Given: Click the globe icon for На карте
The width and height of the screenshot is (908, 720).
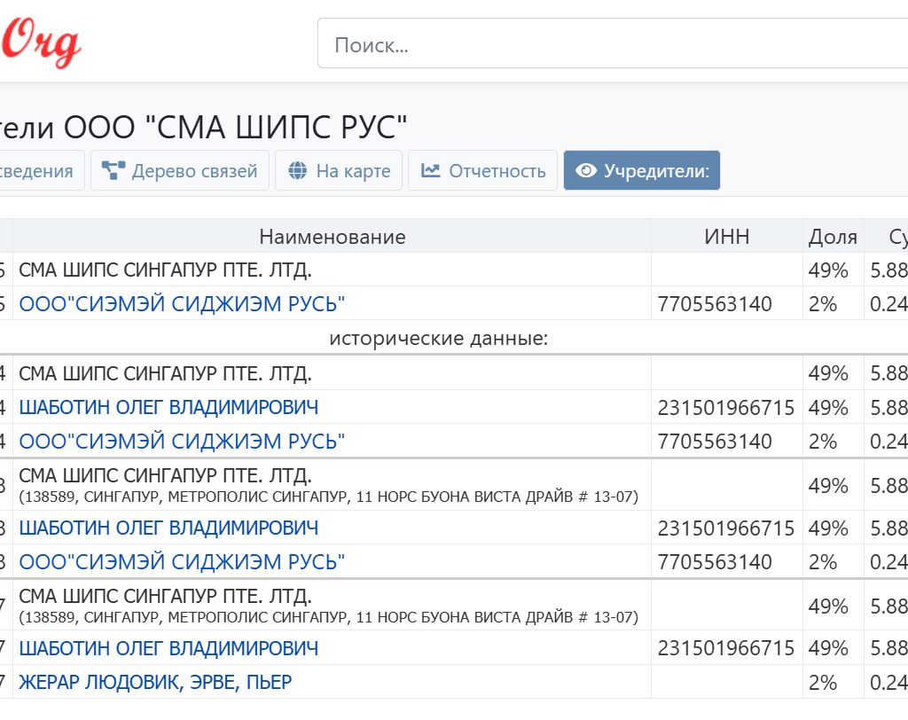Looking at the screenshot, I should click(x=298, y=170).
